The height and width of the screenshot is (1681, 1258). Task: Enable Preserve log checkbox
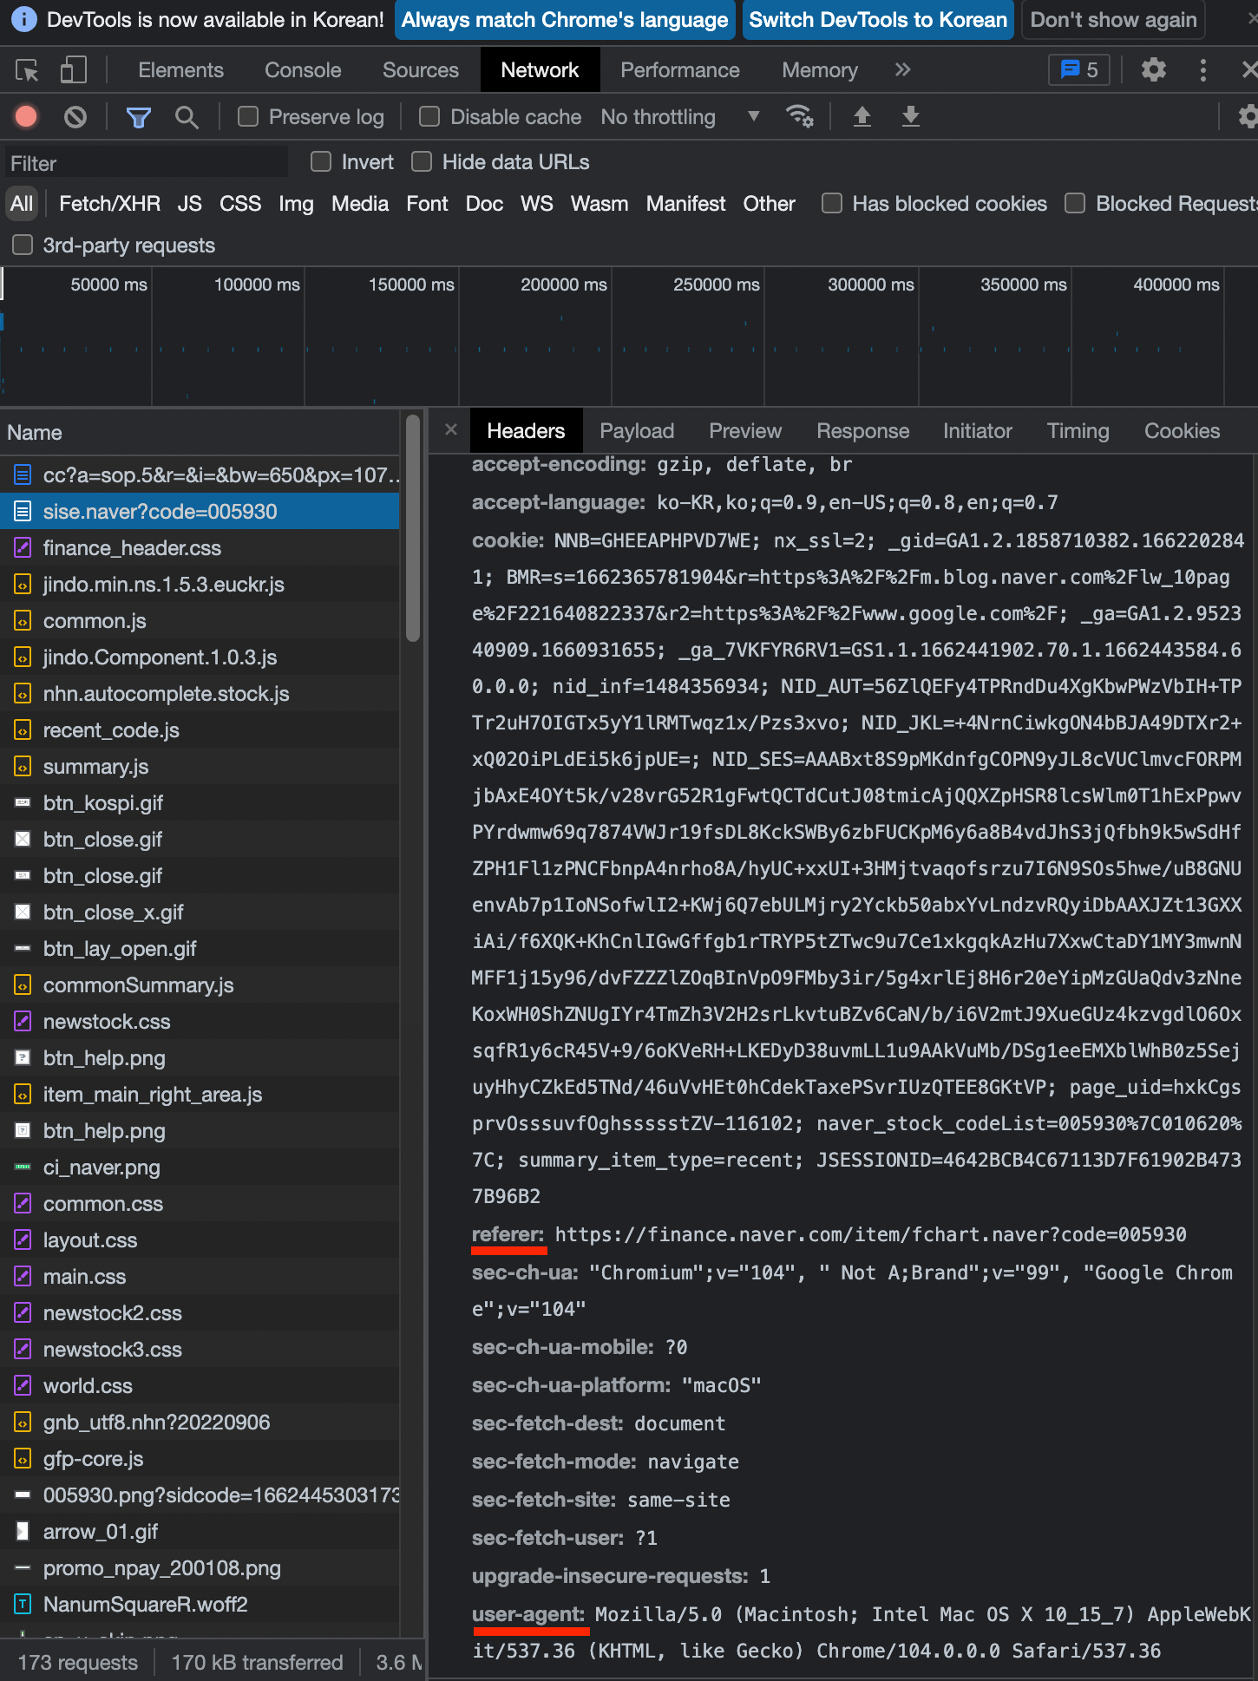pyautogui.click(x=248, y=116)
